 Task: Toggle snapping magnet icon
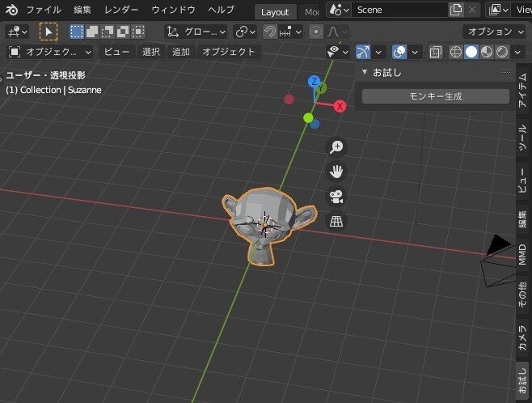270,32
